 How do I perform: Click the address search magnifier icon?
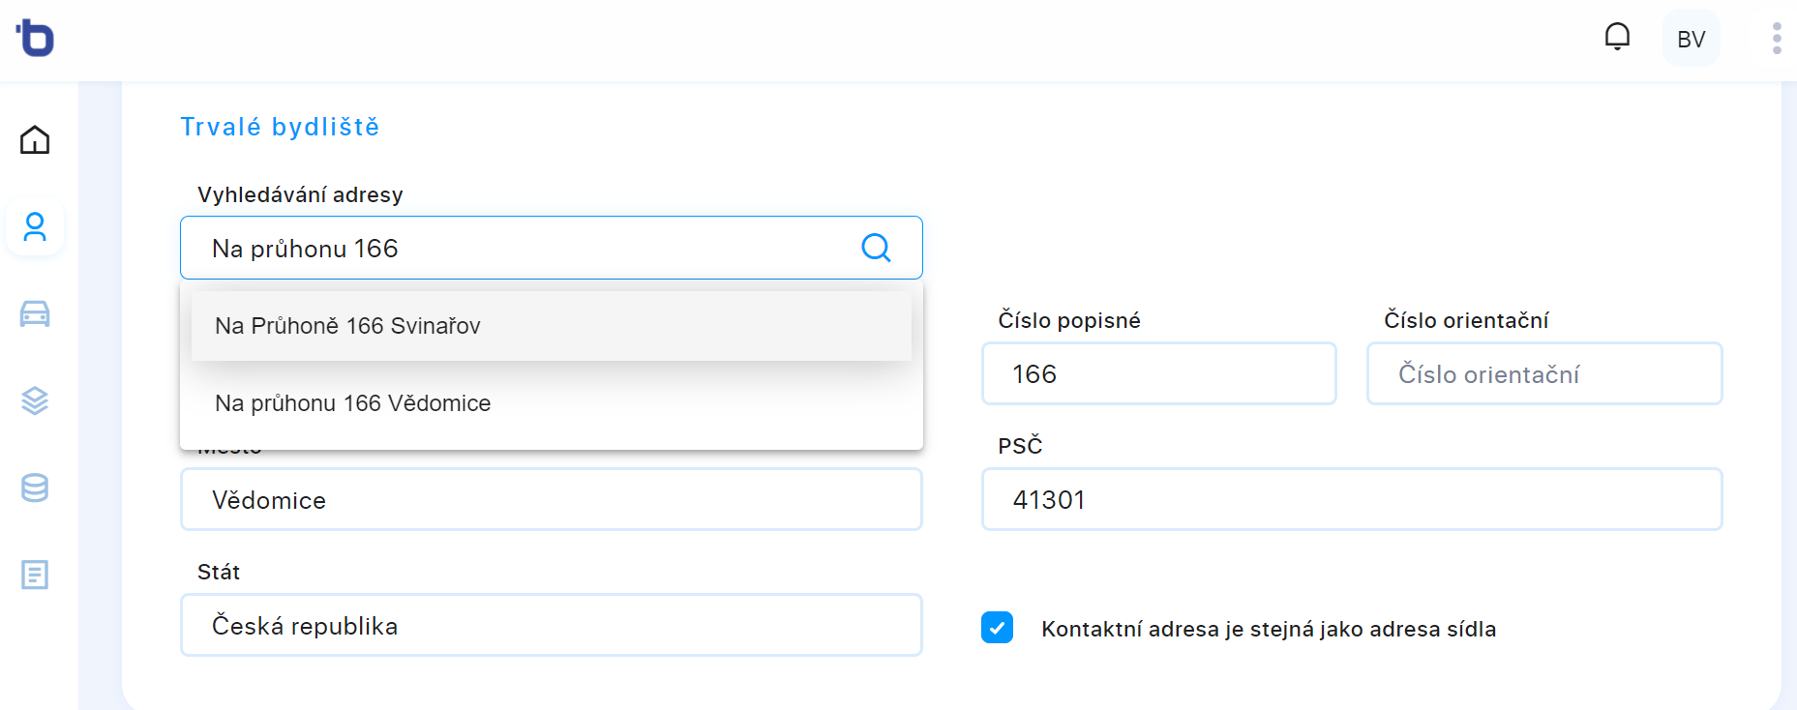tap(876, 248)
